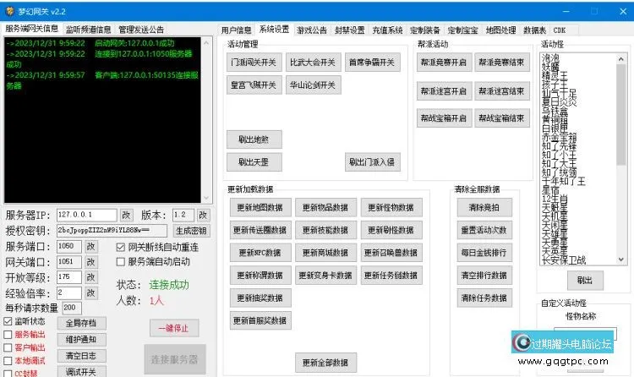
Task: Select 千年知了王 in 活动怪 list
Action: coord(564,181)
